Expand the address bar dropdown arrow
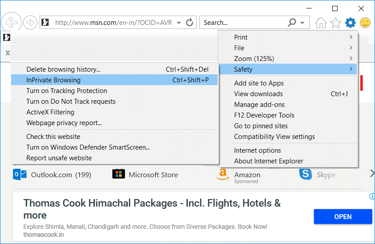The height and width of the screenshot is (244, 375). coord(179,23)
